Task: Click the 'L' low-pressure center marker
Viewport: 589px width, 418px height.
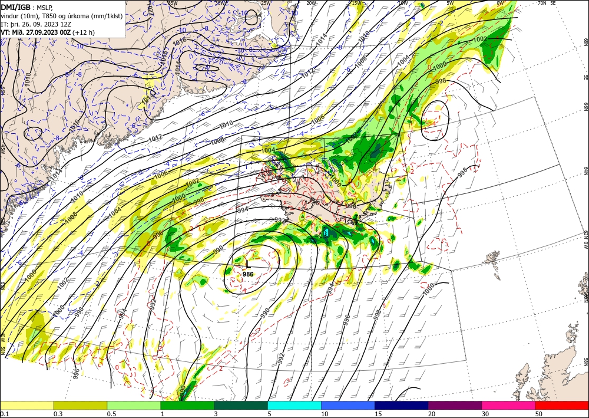Action: [247, 264]
